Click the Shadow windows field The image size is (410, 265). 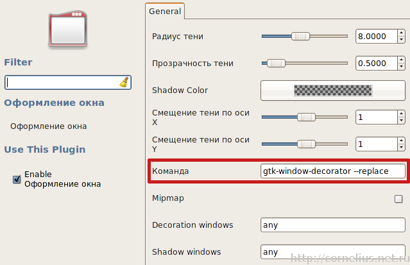[x=333, y=252]
